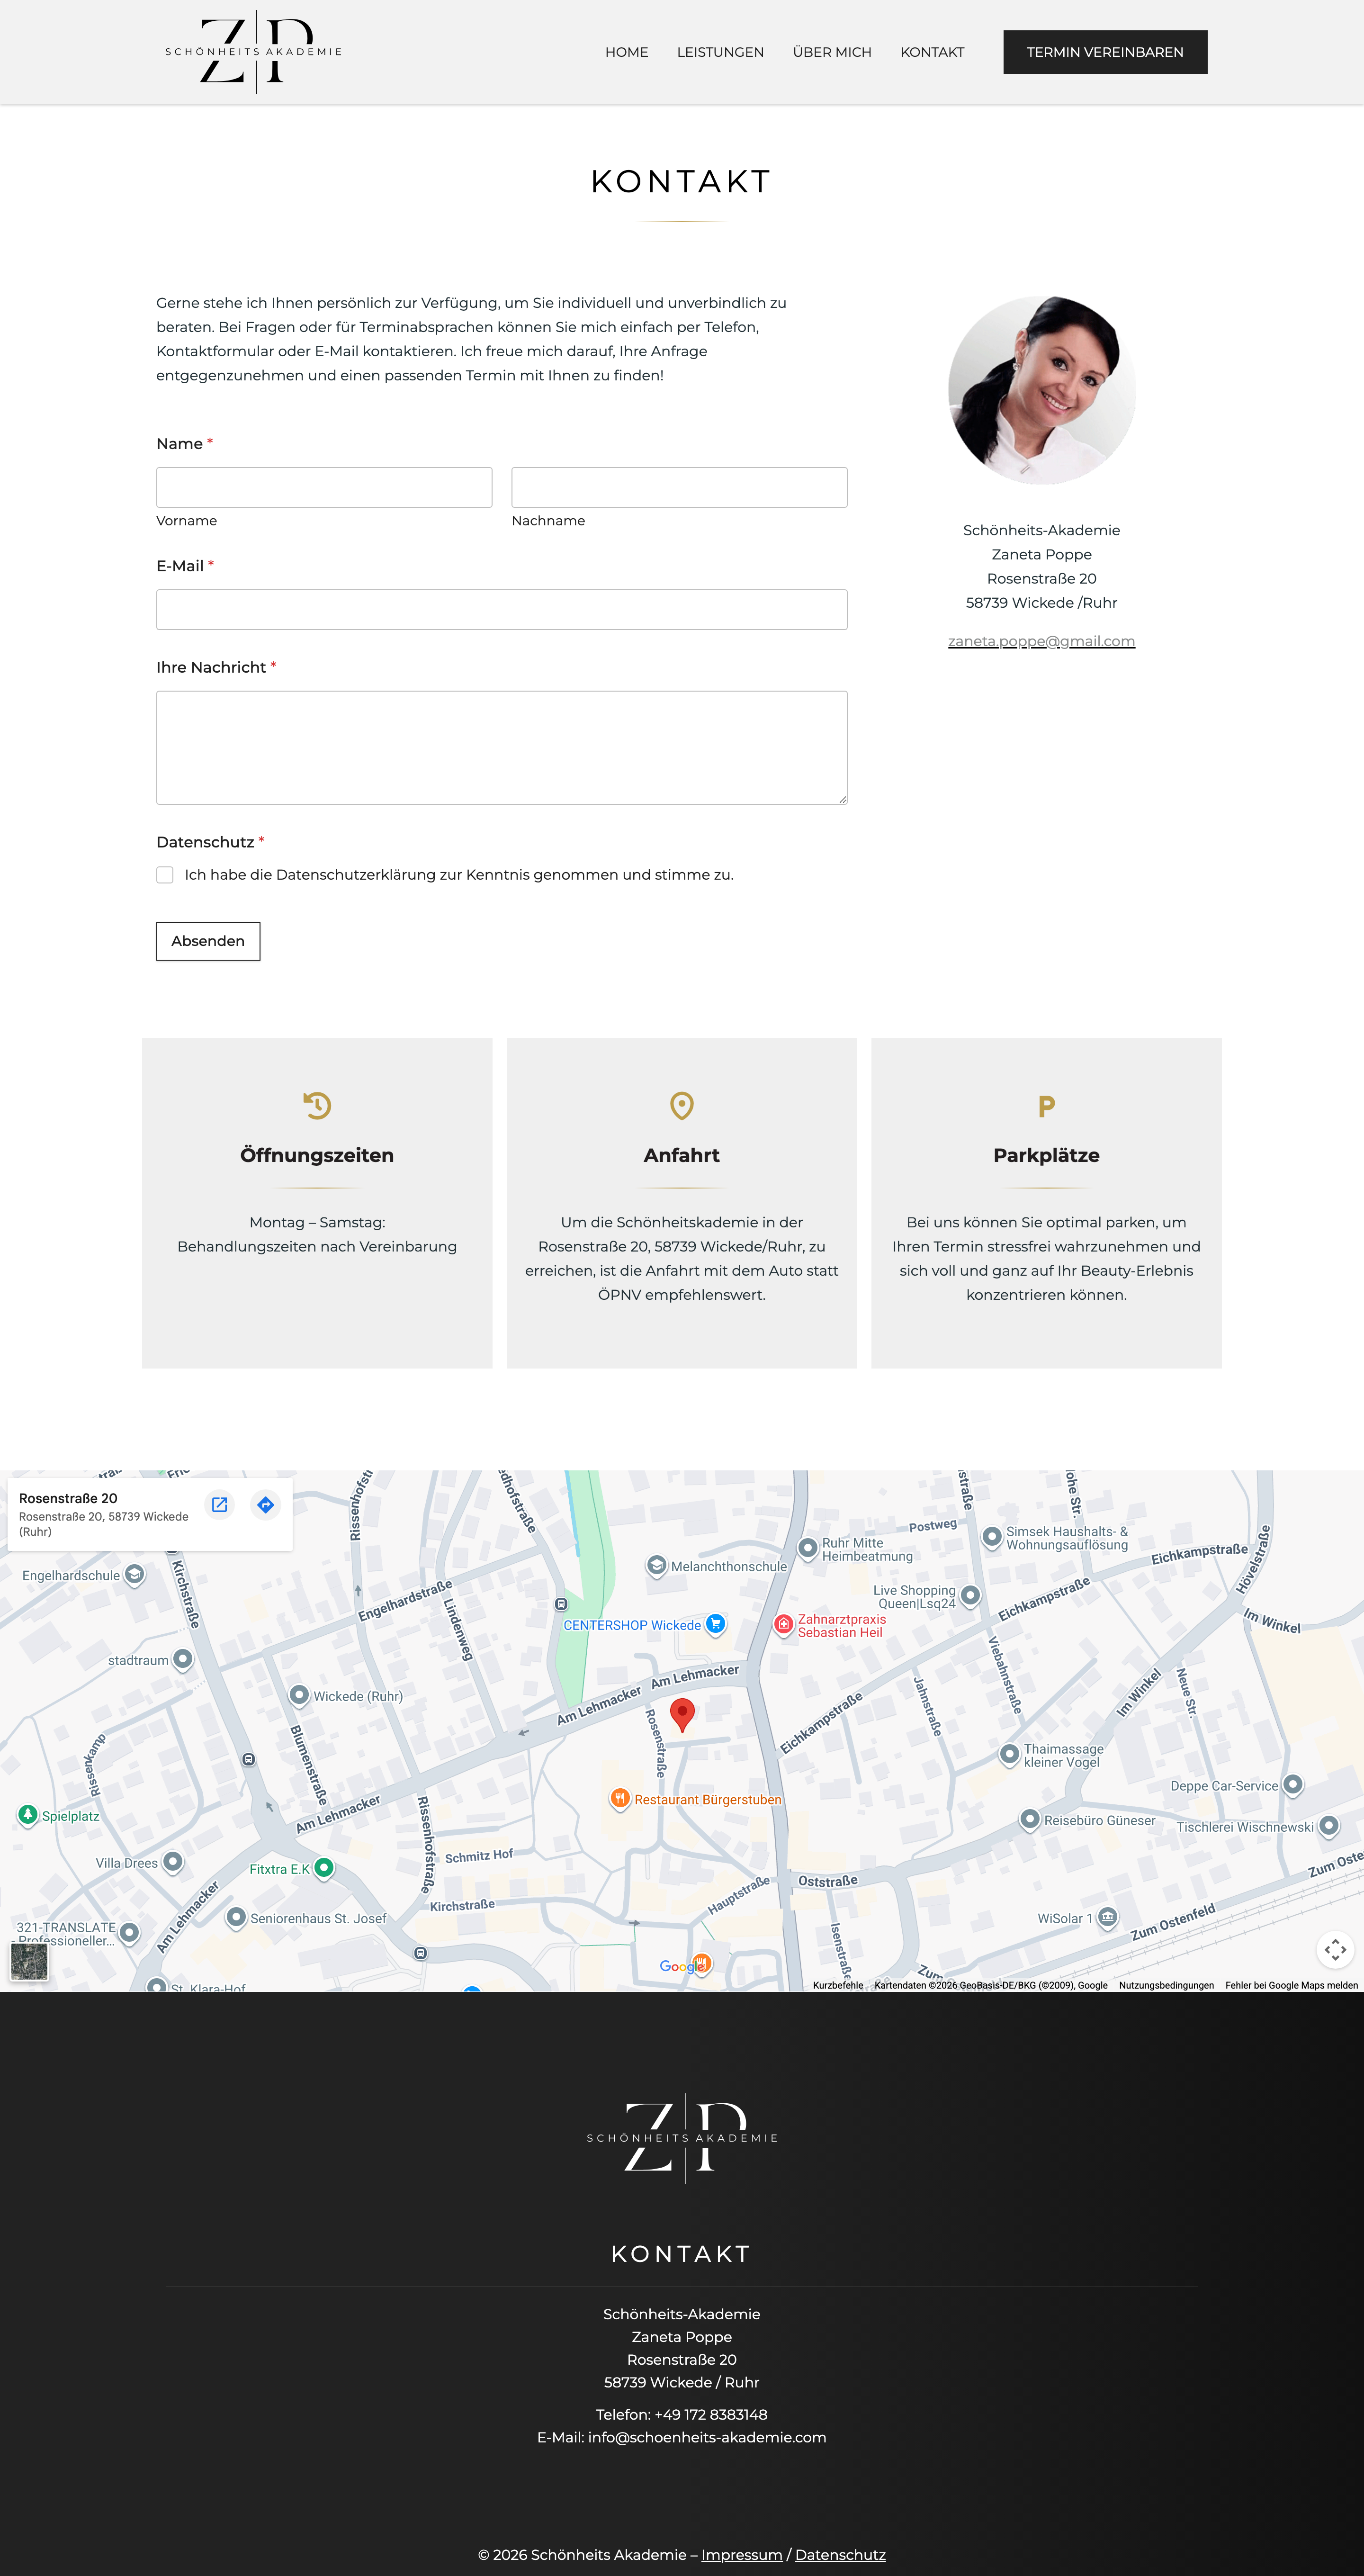Select the WiSolar 1 map marker
Screen dimensions: 1364x2576
click(x=1107, y=1917)
